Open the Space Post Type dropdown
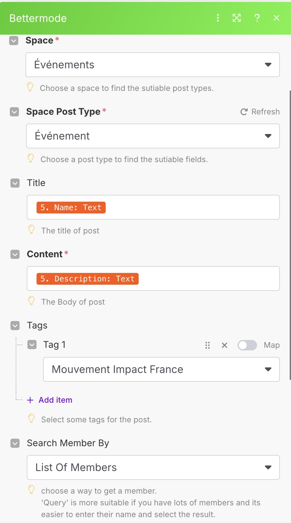This screenshot has height=523, width=291. pos(153,136)
